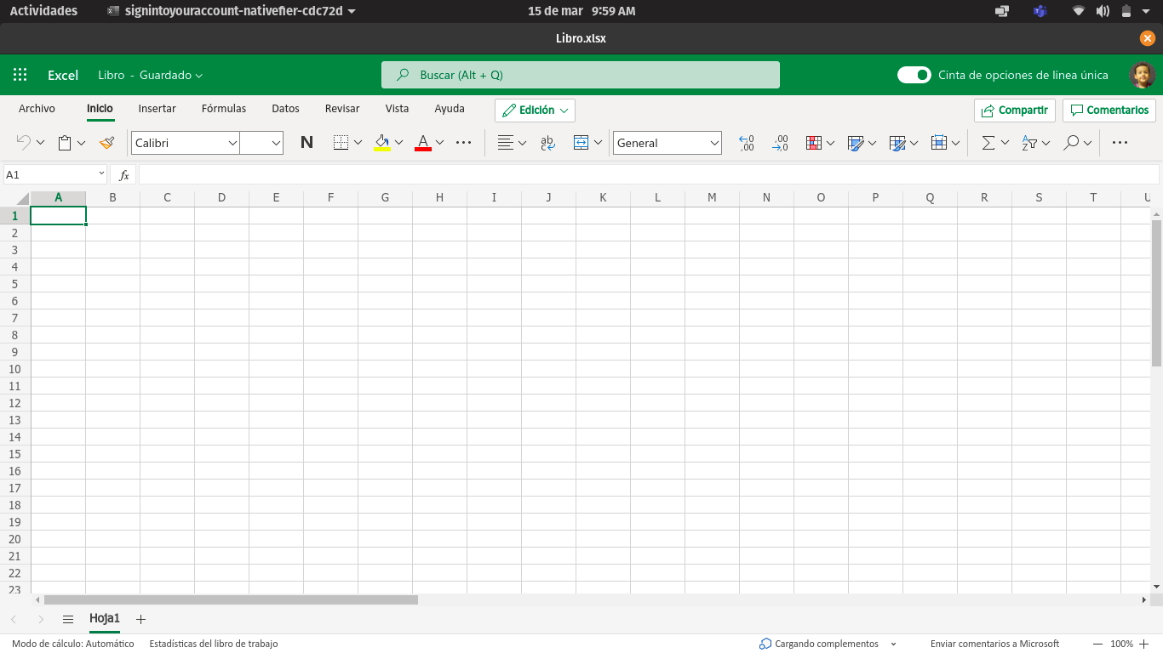Click the wrap text icon
1163x653 pixels.
click(x=547, y=143)
